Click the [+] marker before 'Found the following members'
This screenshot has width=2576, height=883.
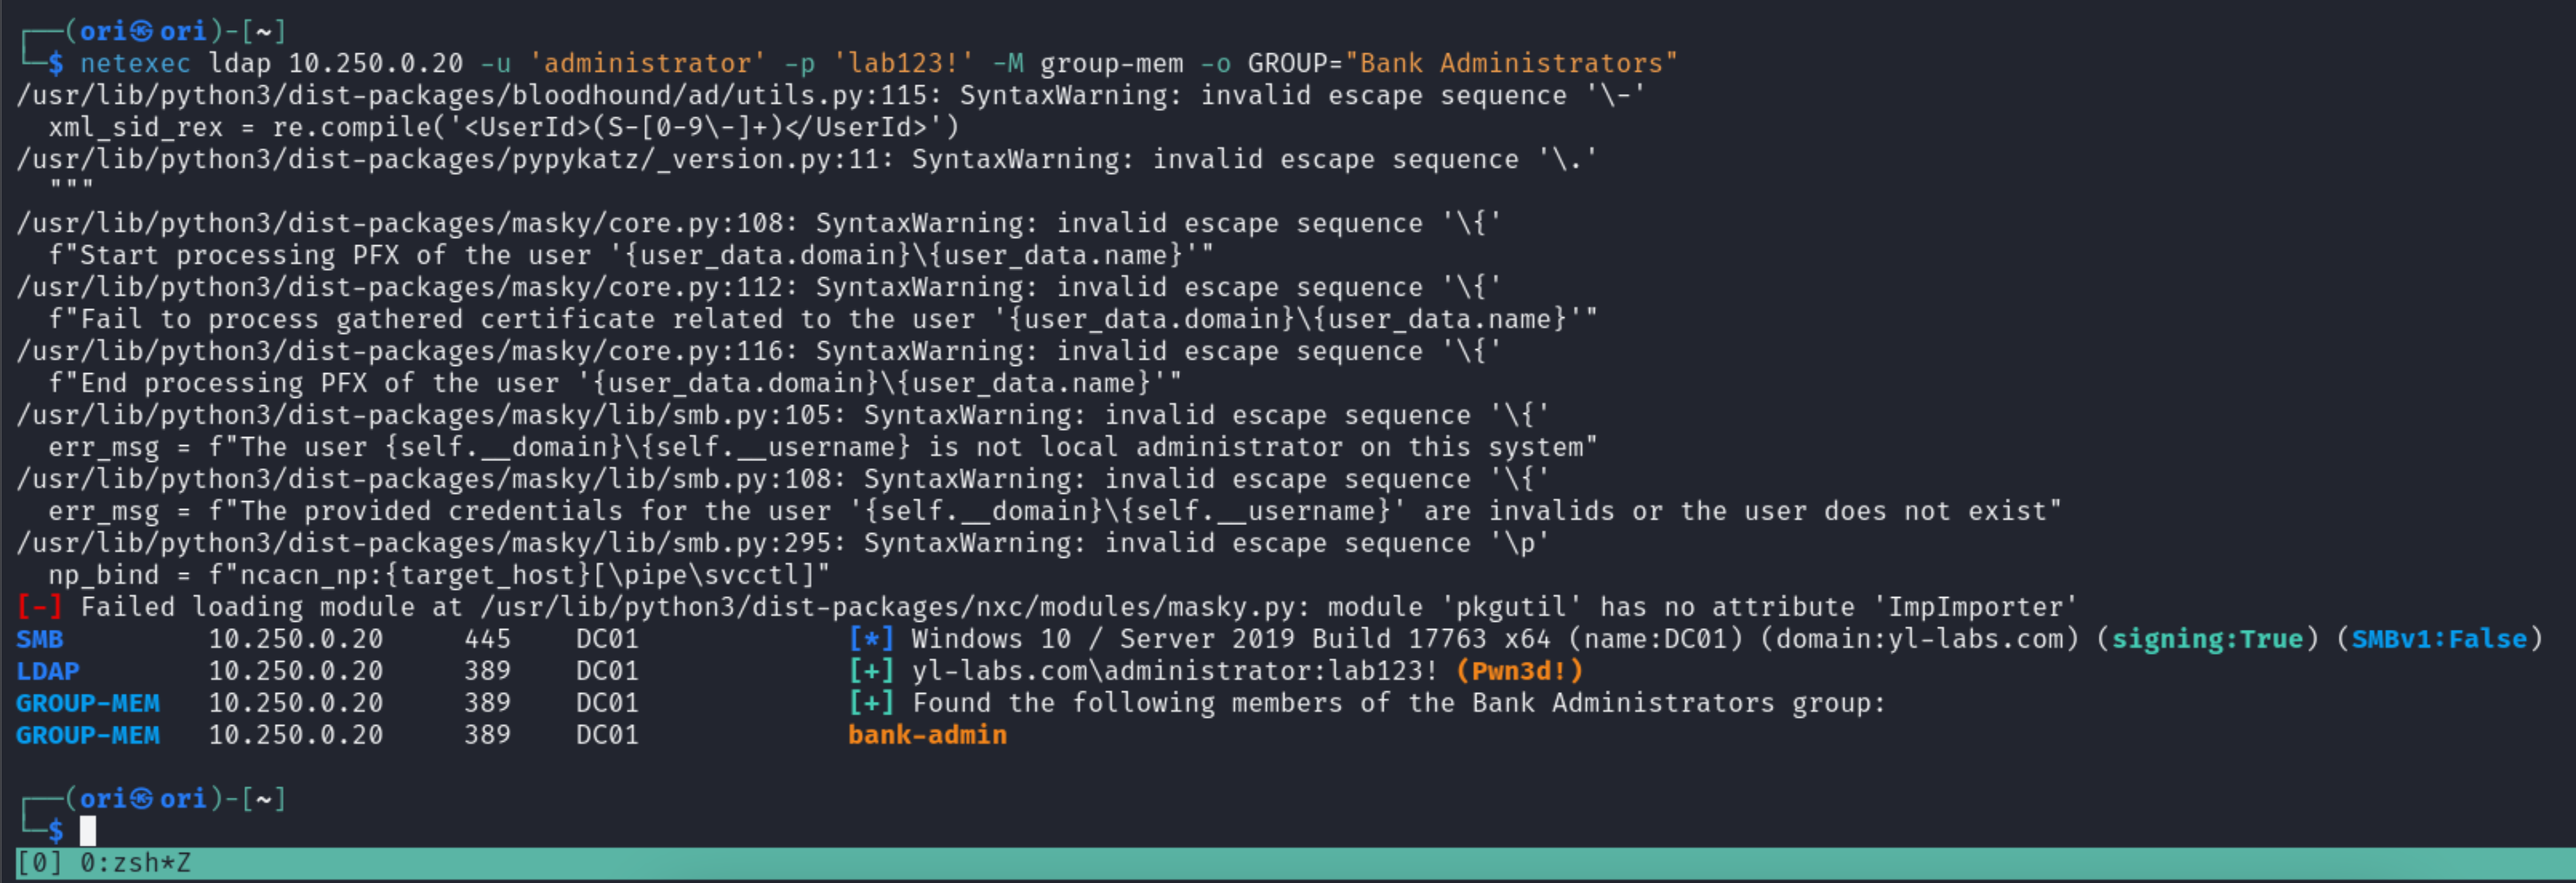pyautogui.click(x=871, y=704)
